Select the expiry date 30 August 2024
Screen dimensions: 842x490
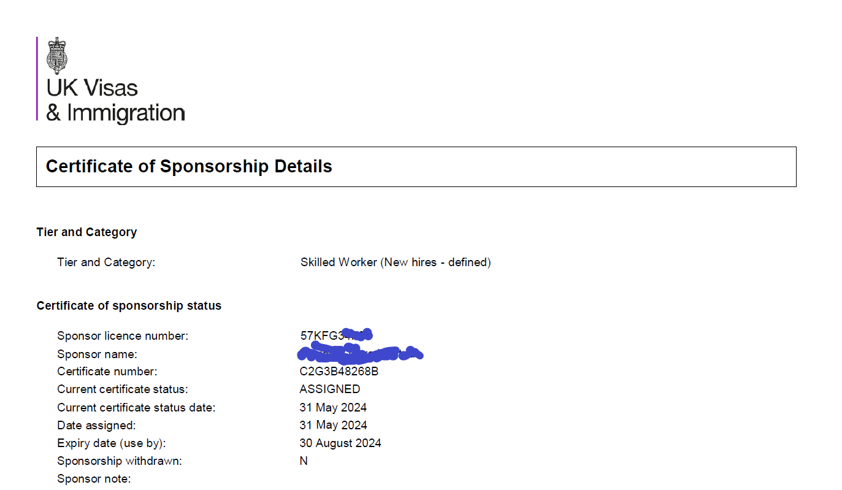point(340,443)
